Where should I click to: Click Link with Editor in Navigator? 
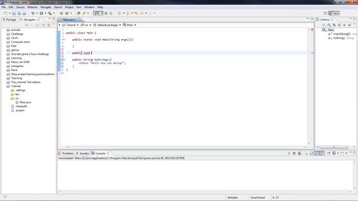pos(49,25)
